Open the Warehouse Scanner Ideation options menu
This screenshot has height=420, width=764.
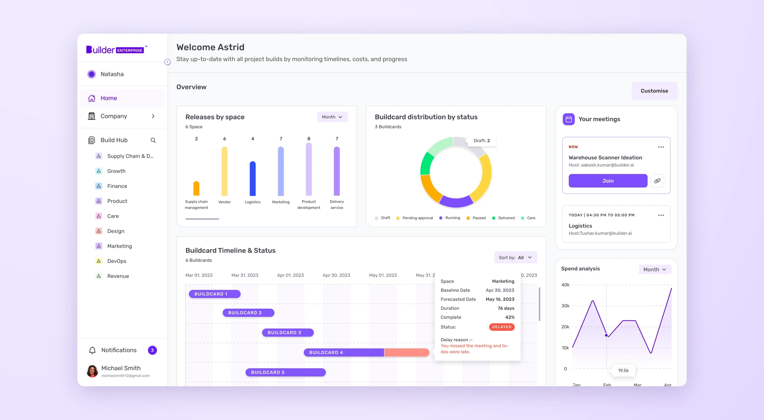click(x=661, y=147)
